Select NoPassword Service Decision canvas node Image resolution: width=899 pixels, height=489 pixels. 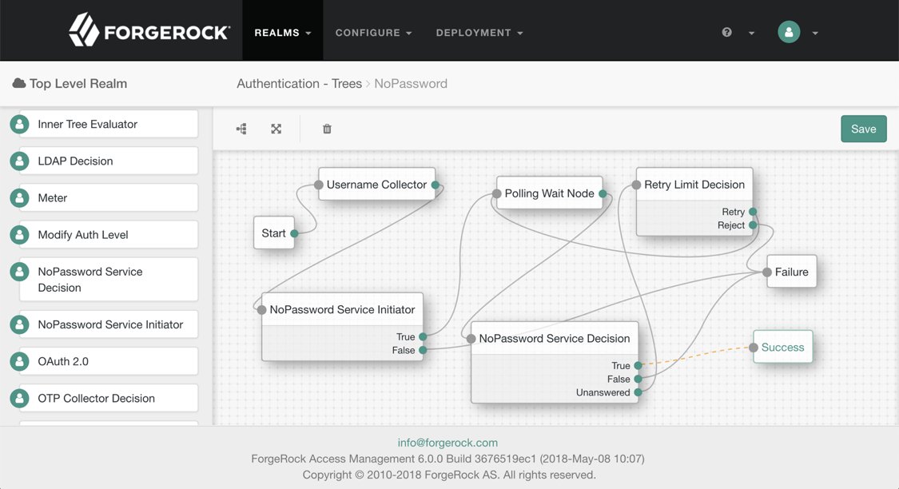[555, 362]
